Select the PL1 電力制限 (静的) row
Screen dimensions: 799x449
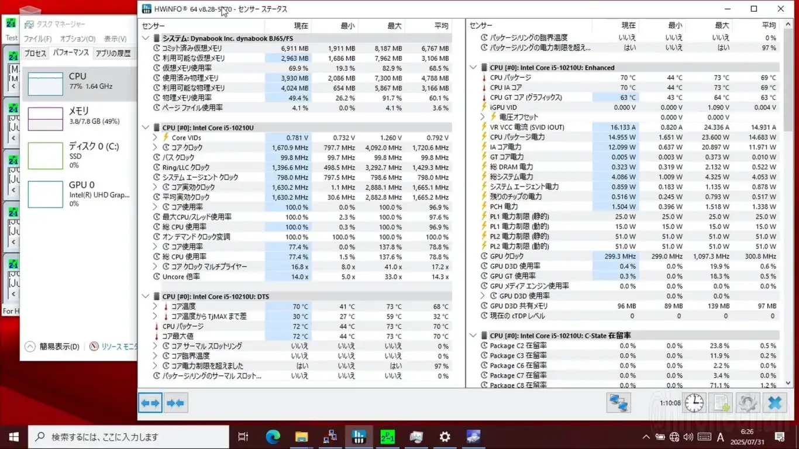click(625, 216)
